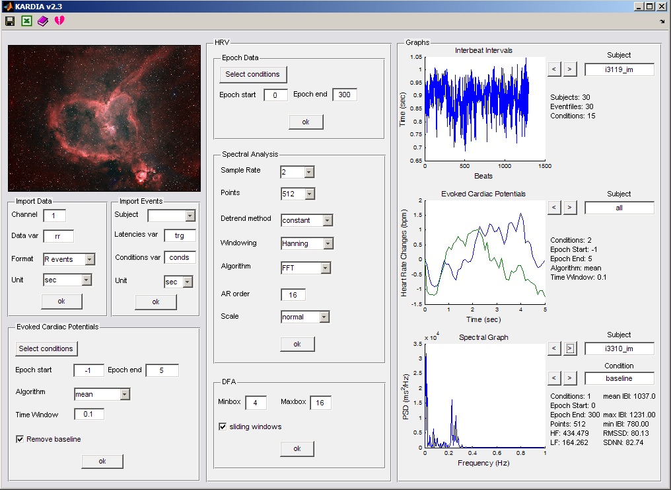
Task: Show next condition in Spectral Graph
Action: (570, 378)
